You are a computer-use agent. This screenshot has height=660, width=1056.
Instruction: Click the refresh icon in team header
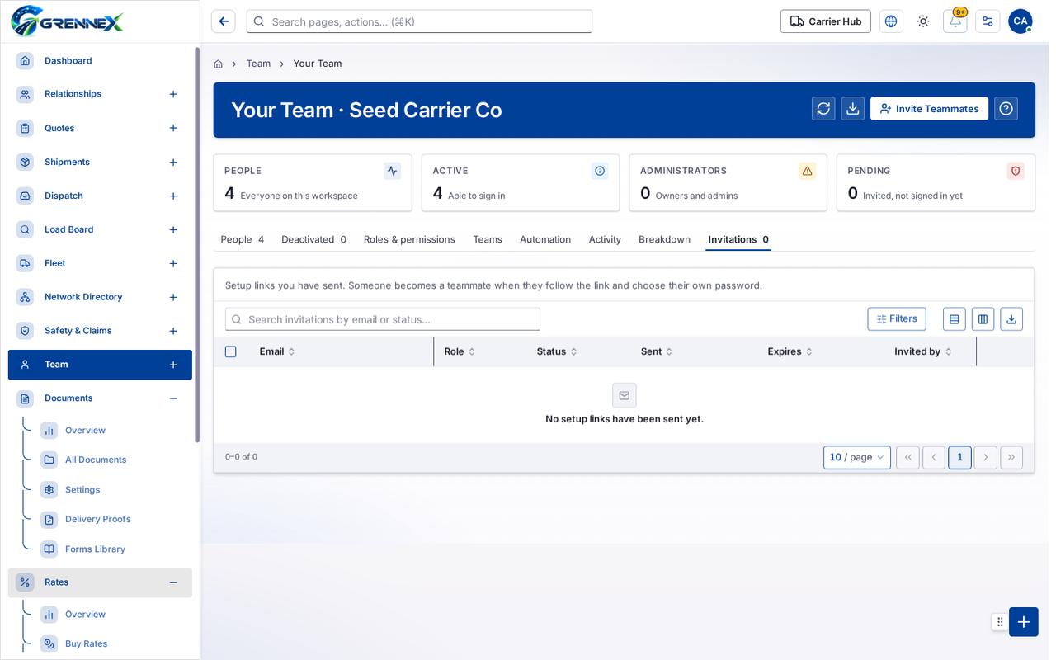pos(823,109)
